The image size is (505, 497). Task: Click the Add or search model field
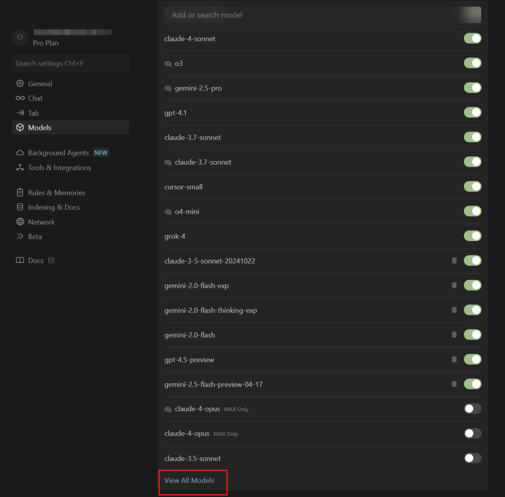[x=309, y=15]
